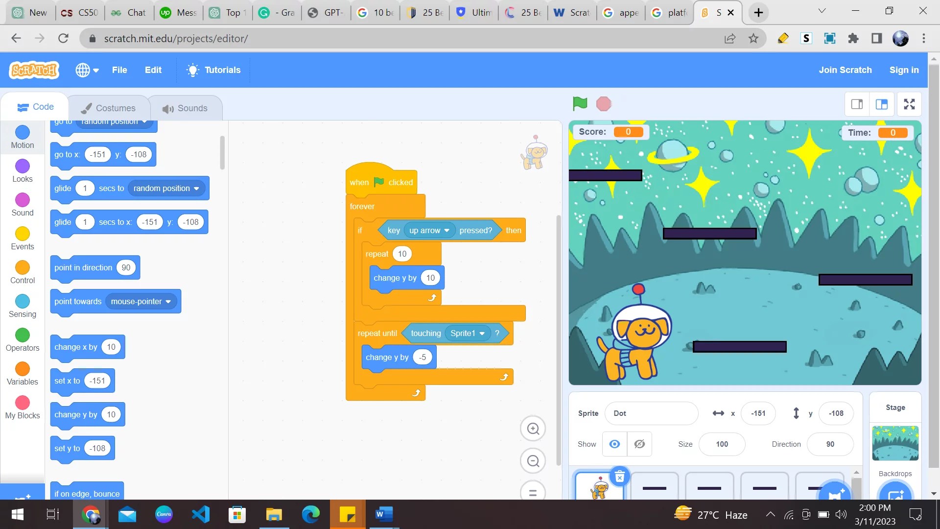Click the green flag to run project
The image size is (940, 529).
pyautogui.click(x=579, y=103)
